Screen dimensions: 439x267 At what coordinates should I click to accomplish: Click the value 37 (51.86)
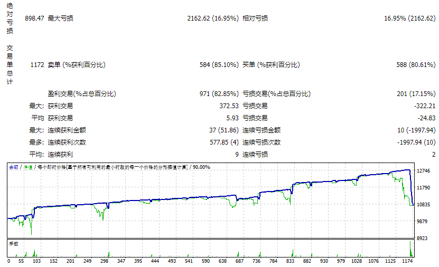(223, 130)
